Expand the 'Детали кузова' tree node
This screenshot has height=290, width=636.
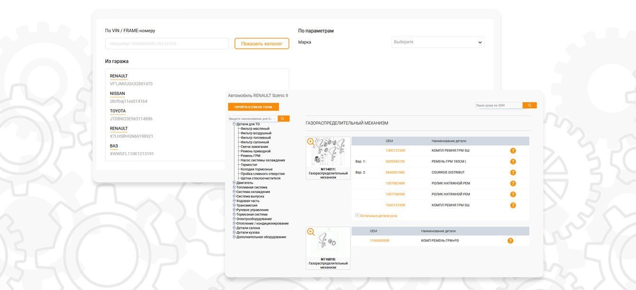234,232
